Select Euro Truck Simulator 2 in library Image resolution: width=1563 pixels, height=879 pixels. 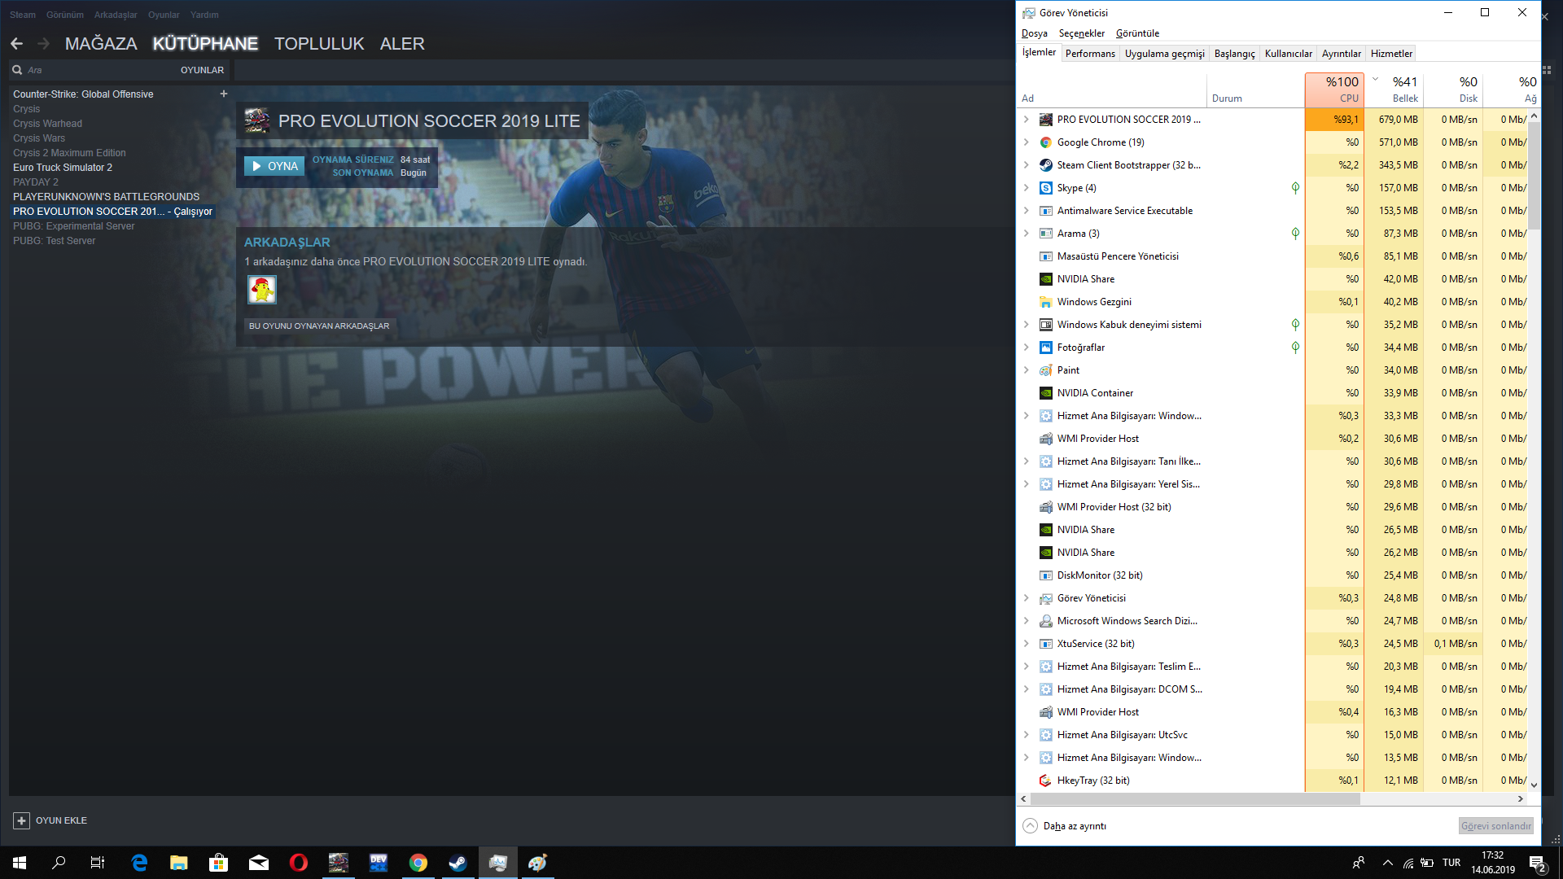click(63, 168)
